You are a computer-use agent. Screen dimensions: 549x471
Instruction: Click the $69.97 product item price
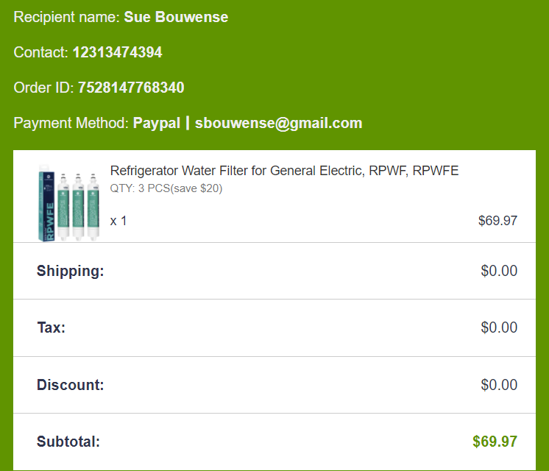pyautogui.click(x=497, y=221)
